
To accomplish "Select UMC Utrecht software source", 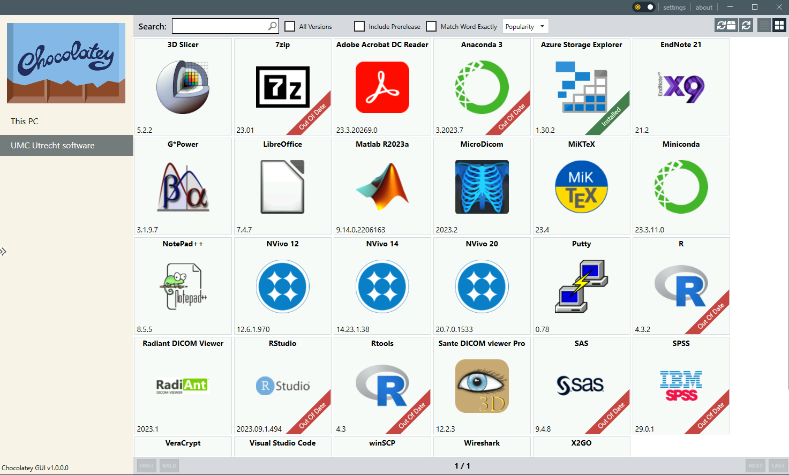I will 66,146.
